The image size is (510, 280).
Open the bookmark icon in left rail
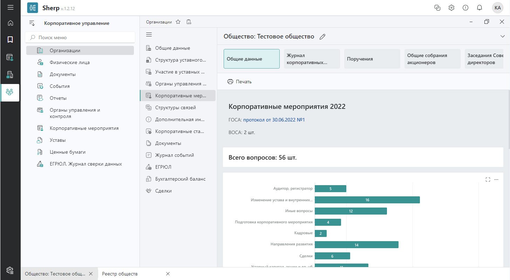coord(10,40)
